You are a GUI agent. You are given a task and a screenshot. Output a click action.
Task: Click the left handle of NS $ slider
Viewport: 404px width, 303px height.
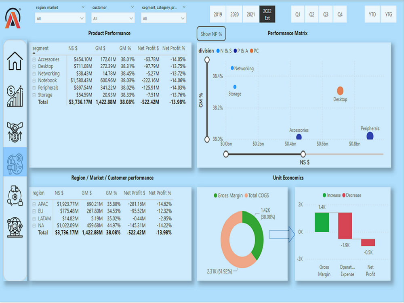coord(226,154)
